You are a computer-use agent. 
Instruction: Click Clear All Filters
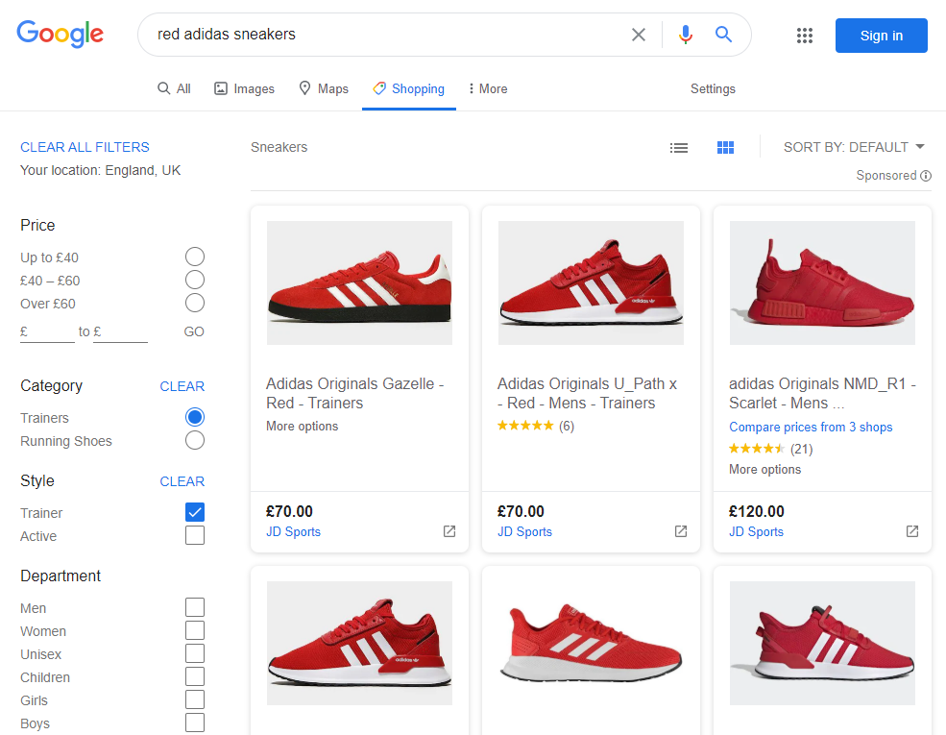coord(85,147)
